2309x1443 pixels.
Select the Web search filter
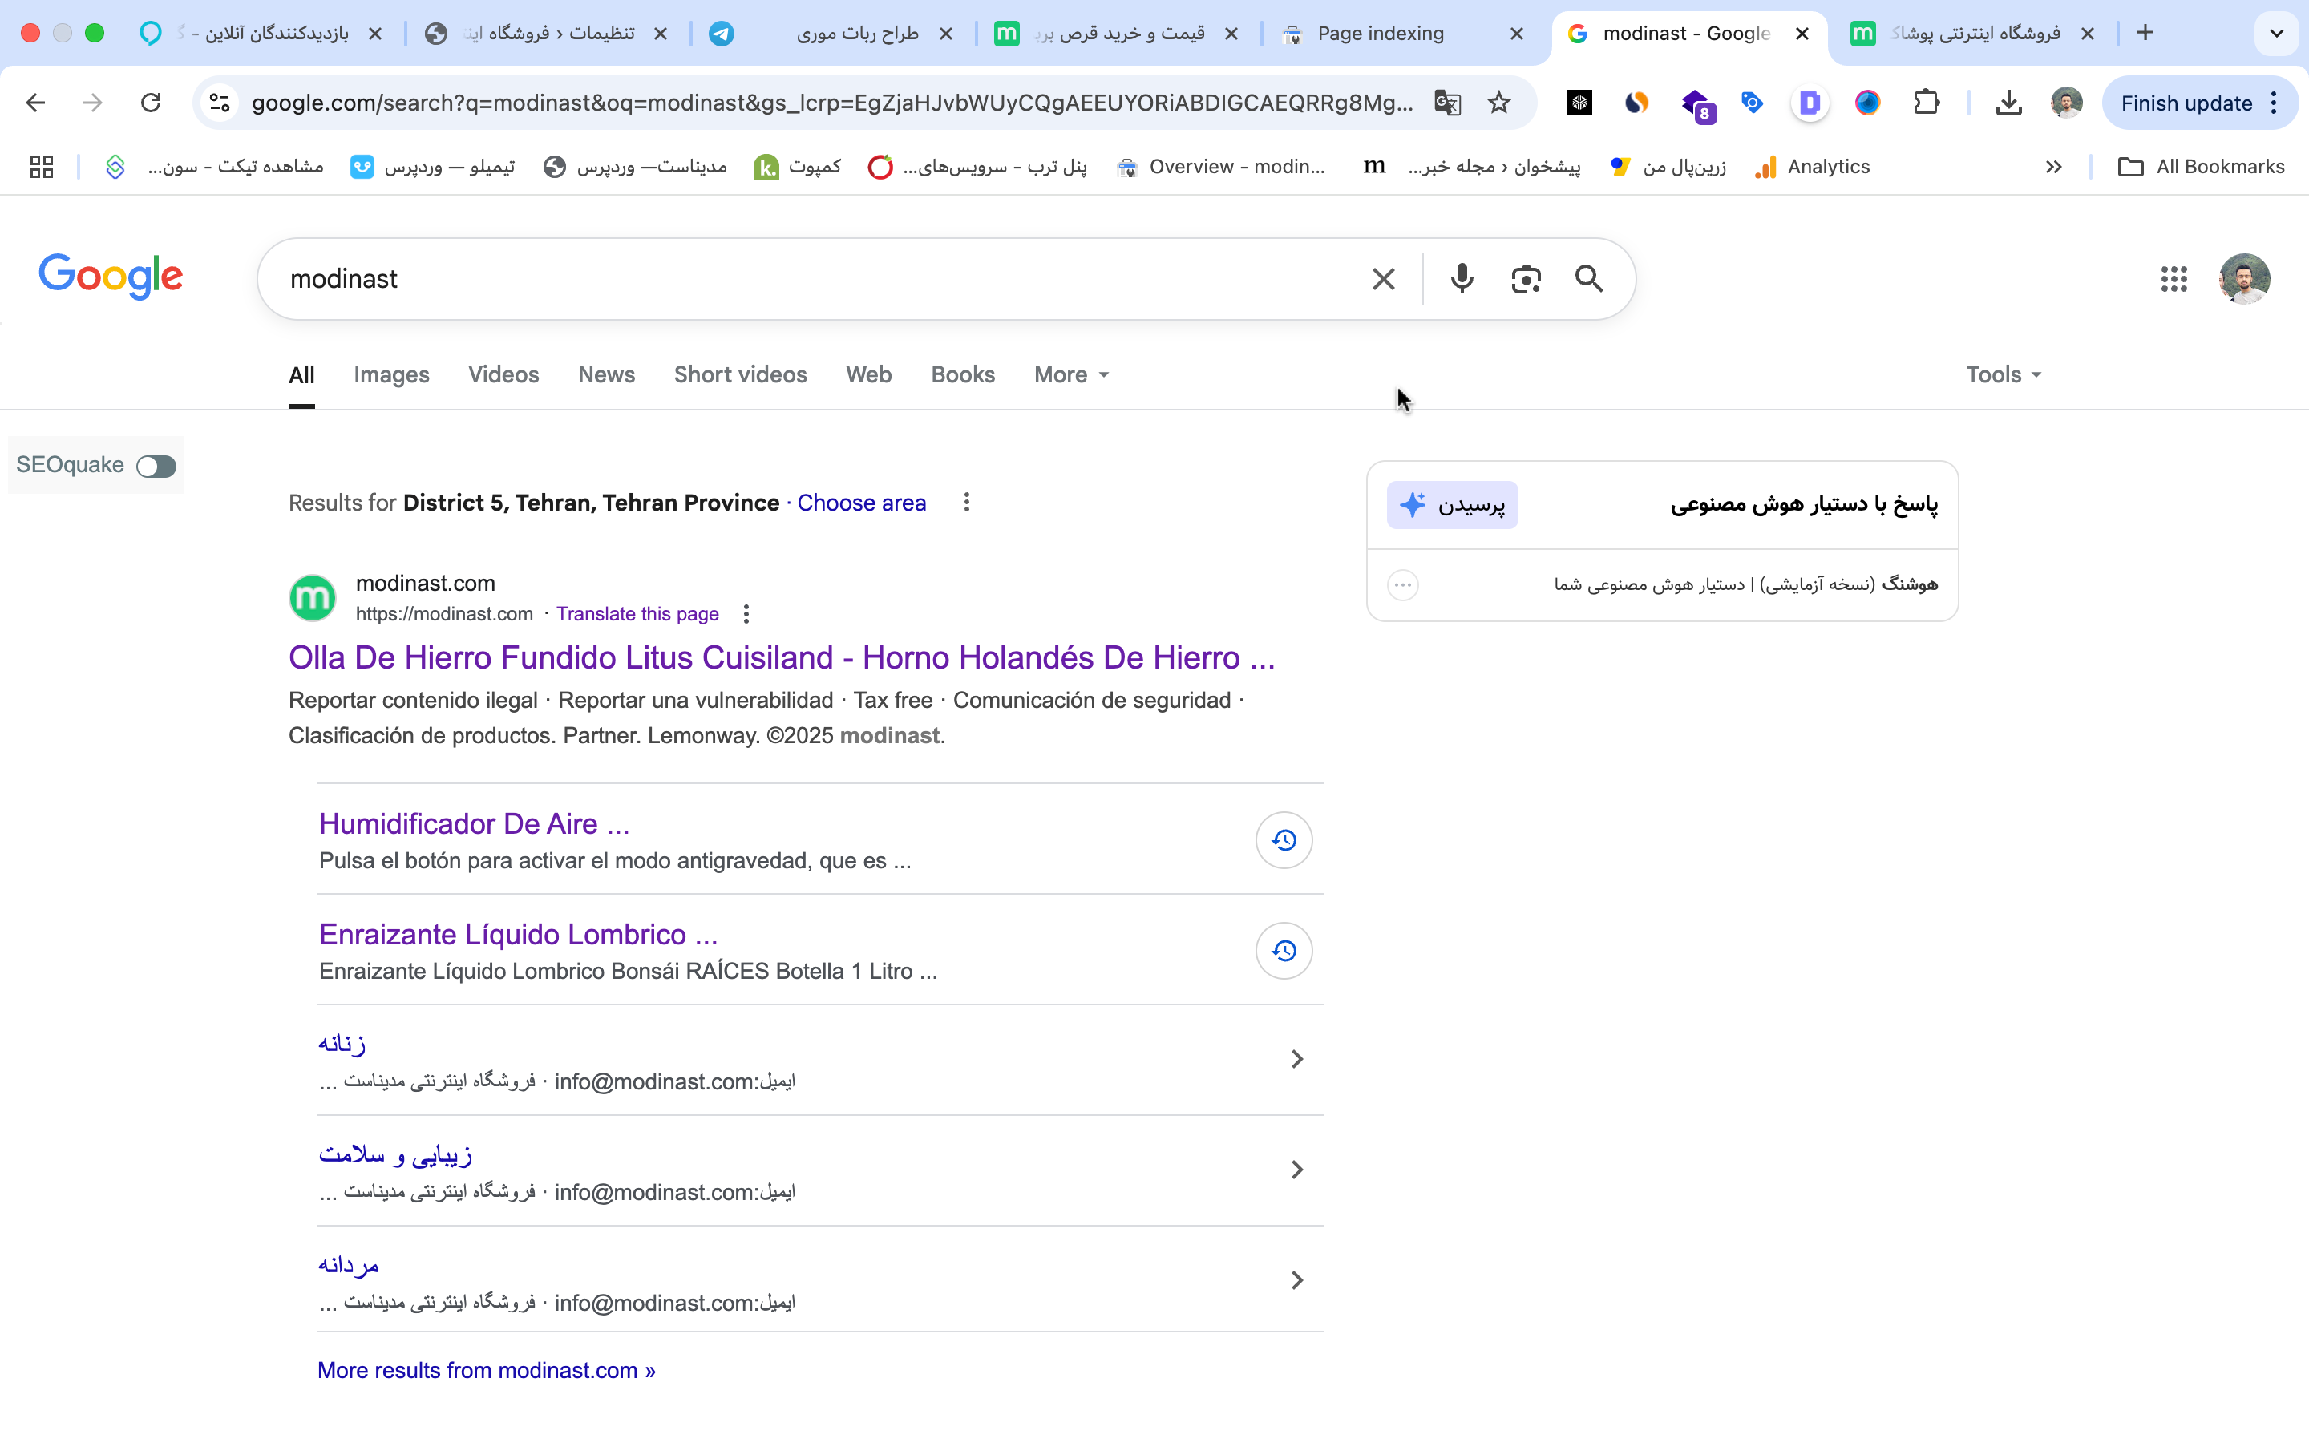(x=868, y=375)
